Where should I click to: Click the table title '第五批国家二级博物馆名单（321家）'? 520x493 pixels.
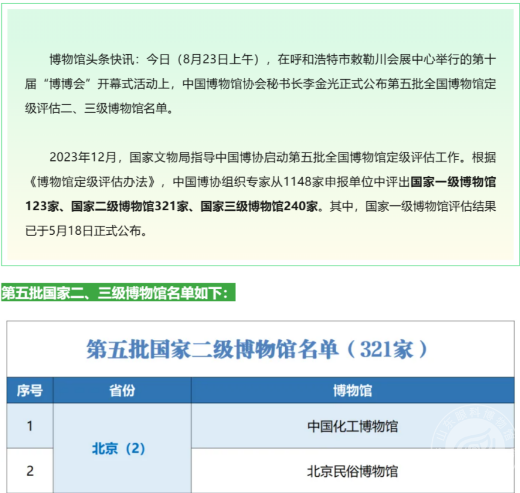coord(258,349)
